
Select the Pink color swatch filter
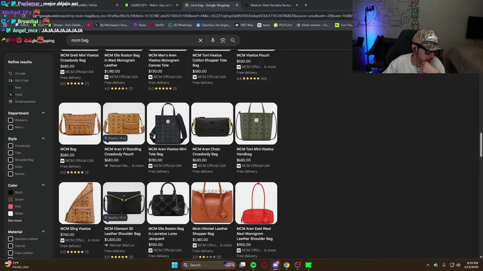11,206
